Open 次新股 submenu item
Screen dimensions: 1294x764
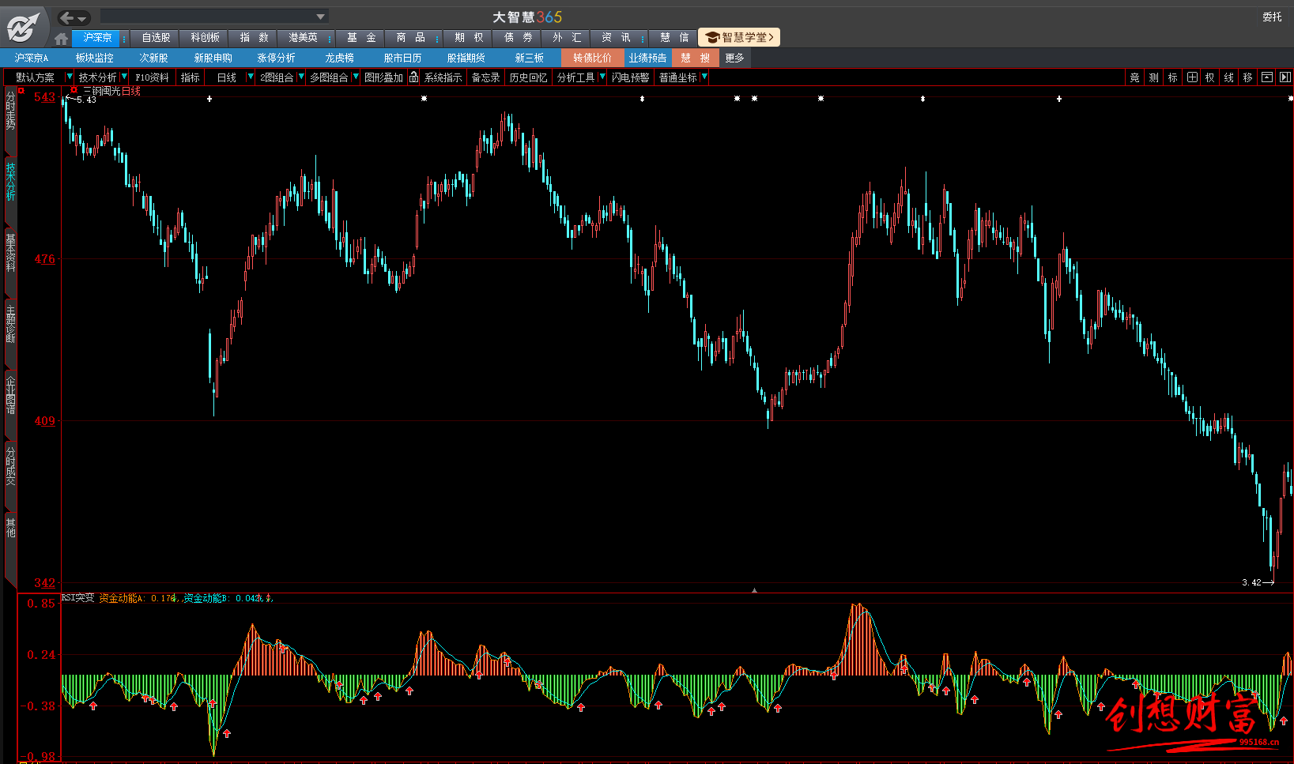154,58
